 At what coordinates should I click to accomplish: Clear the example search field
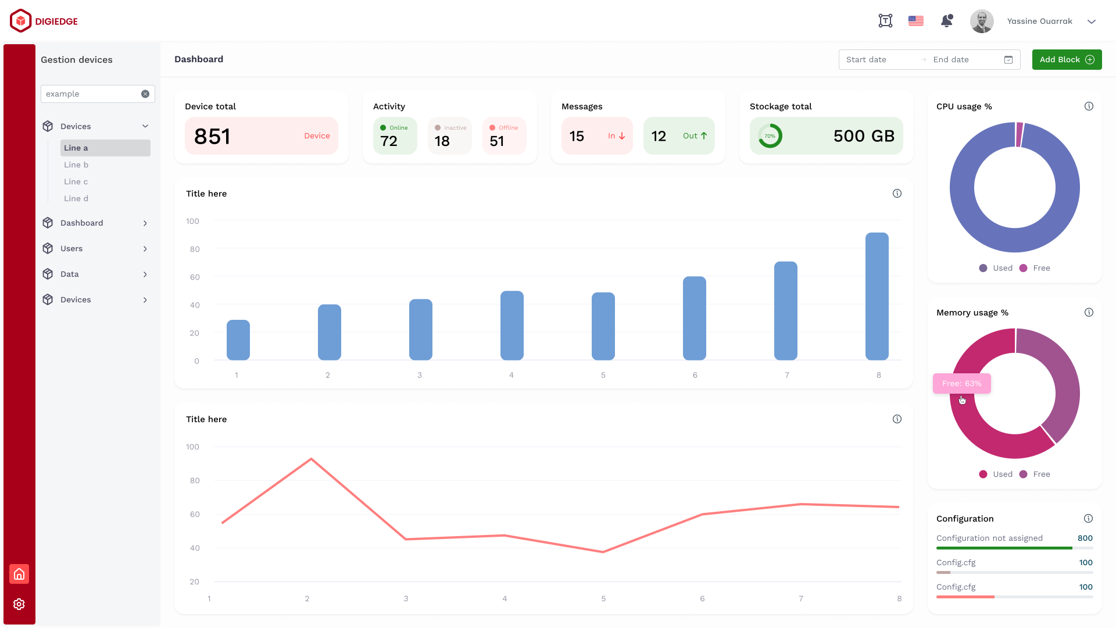pos(145,94)
